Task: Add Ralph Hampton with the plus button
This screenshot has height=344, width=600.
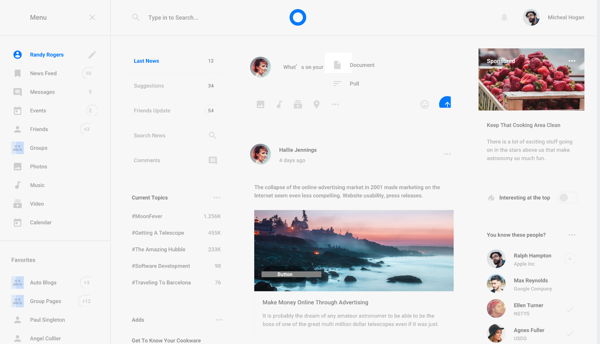Action: coord(569,259)
